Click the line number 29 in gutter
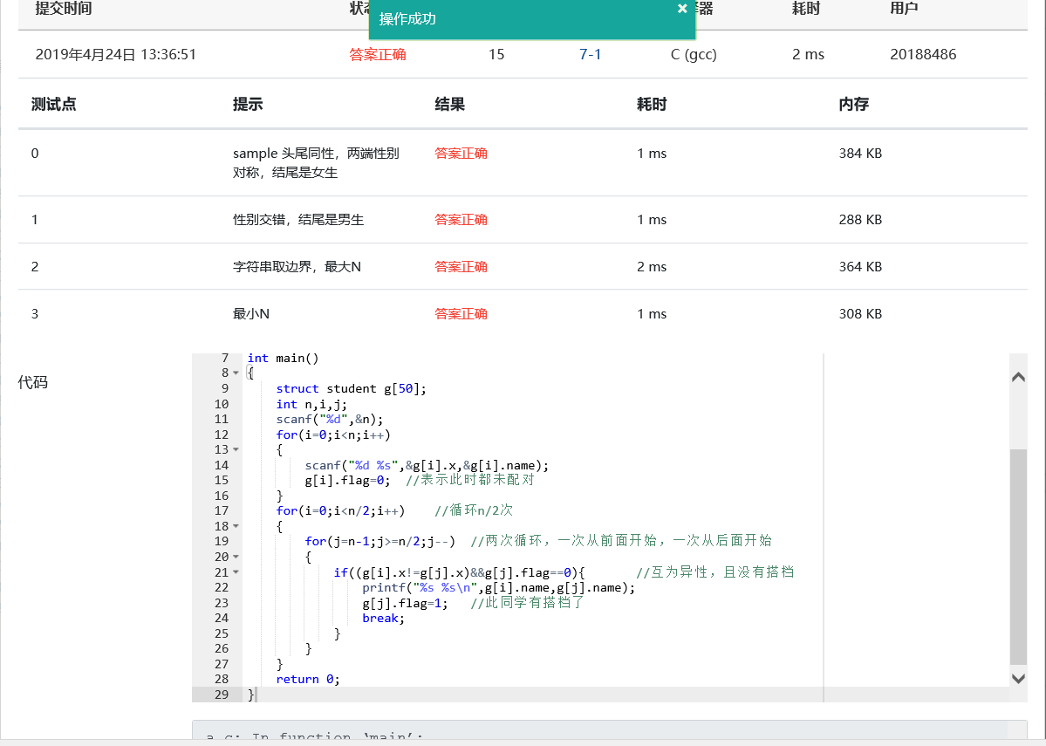 pos(222,695)
